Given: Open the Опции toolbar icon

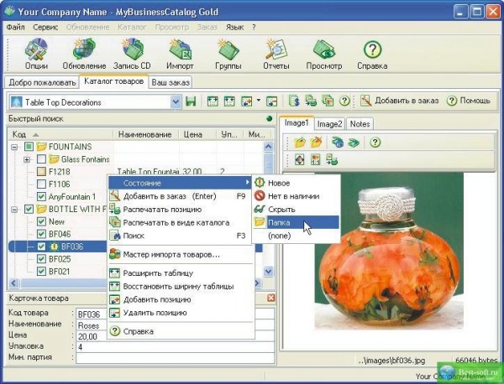Looking at the screenshot, I should click(x=36, y=54).
